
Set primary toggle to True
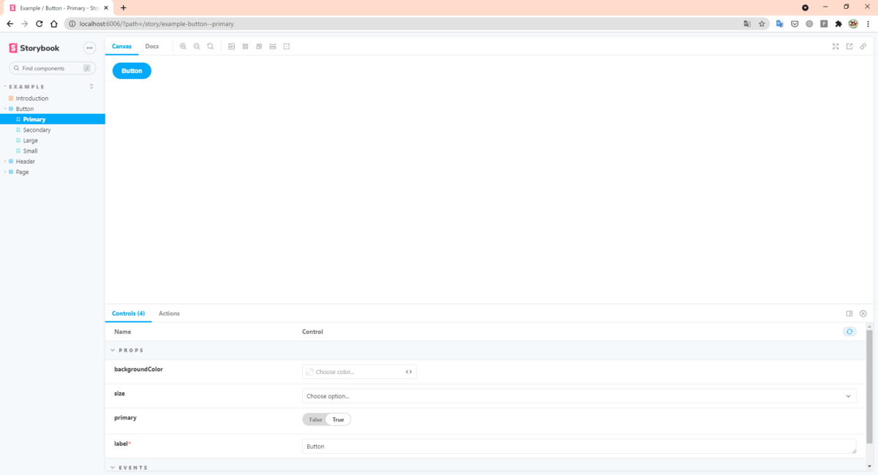tap(338, 419)
